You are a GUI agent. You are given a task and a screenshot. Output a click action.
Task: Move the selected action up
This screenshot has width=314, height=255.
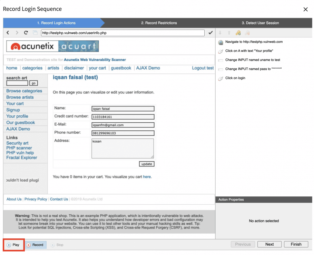click(229, 33)
